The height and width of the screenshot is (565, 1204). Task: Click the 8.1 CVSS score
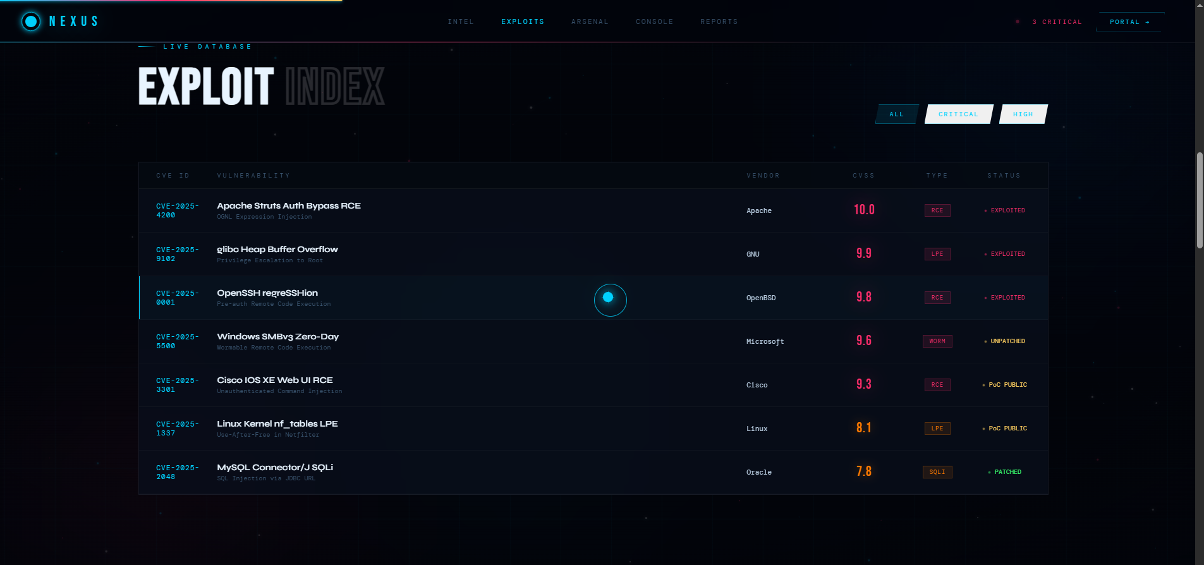[x=864, y=428]
